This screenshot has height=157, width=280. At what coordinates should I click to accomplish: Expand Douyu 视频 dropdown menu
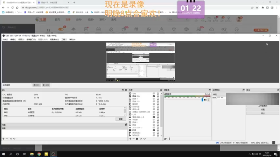point(91,20)
